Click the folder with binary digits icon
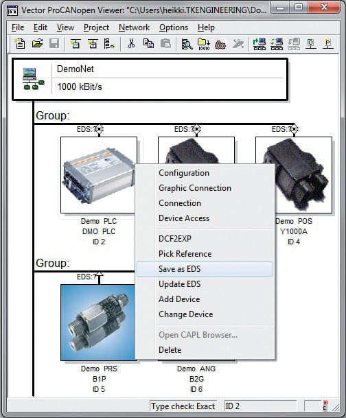 (204, 44)
